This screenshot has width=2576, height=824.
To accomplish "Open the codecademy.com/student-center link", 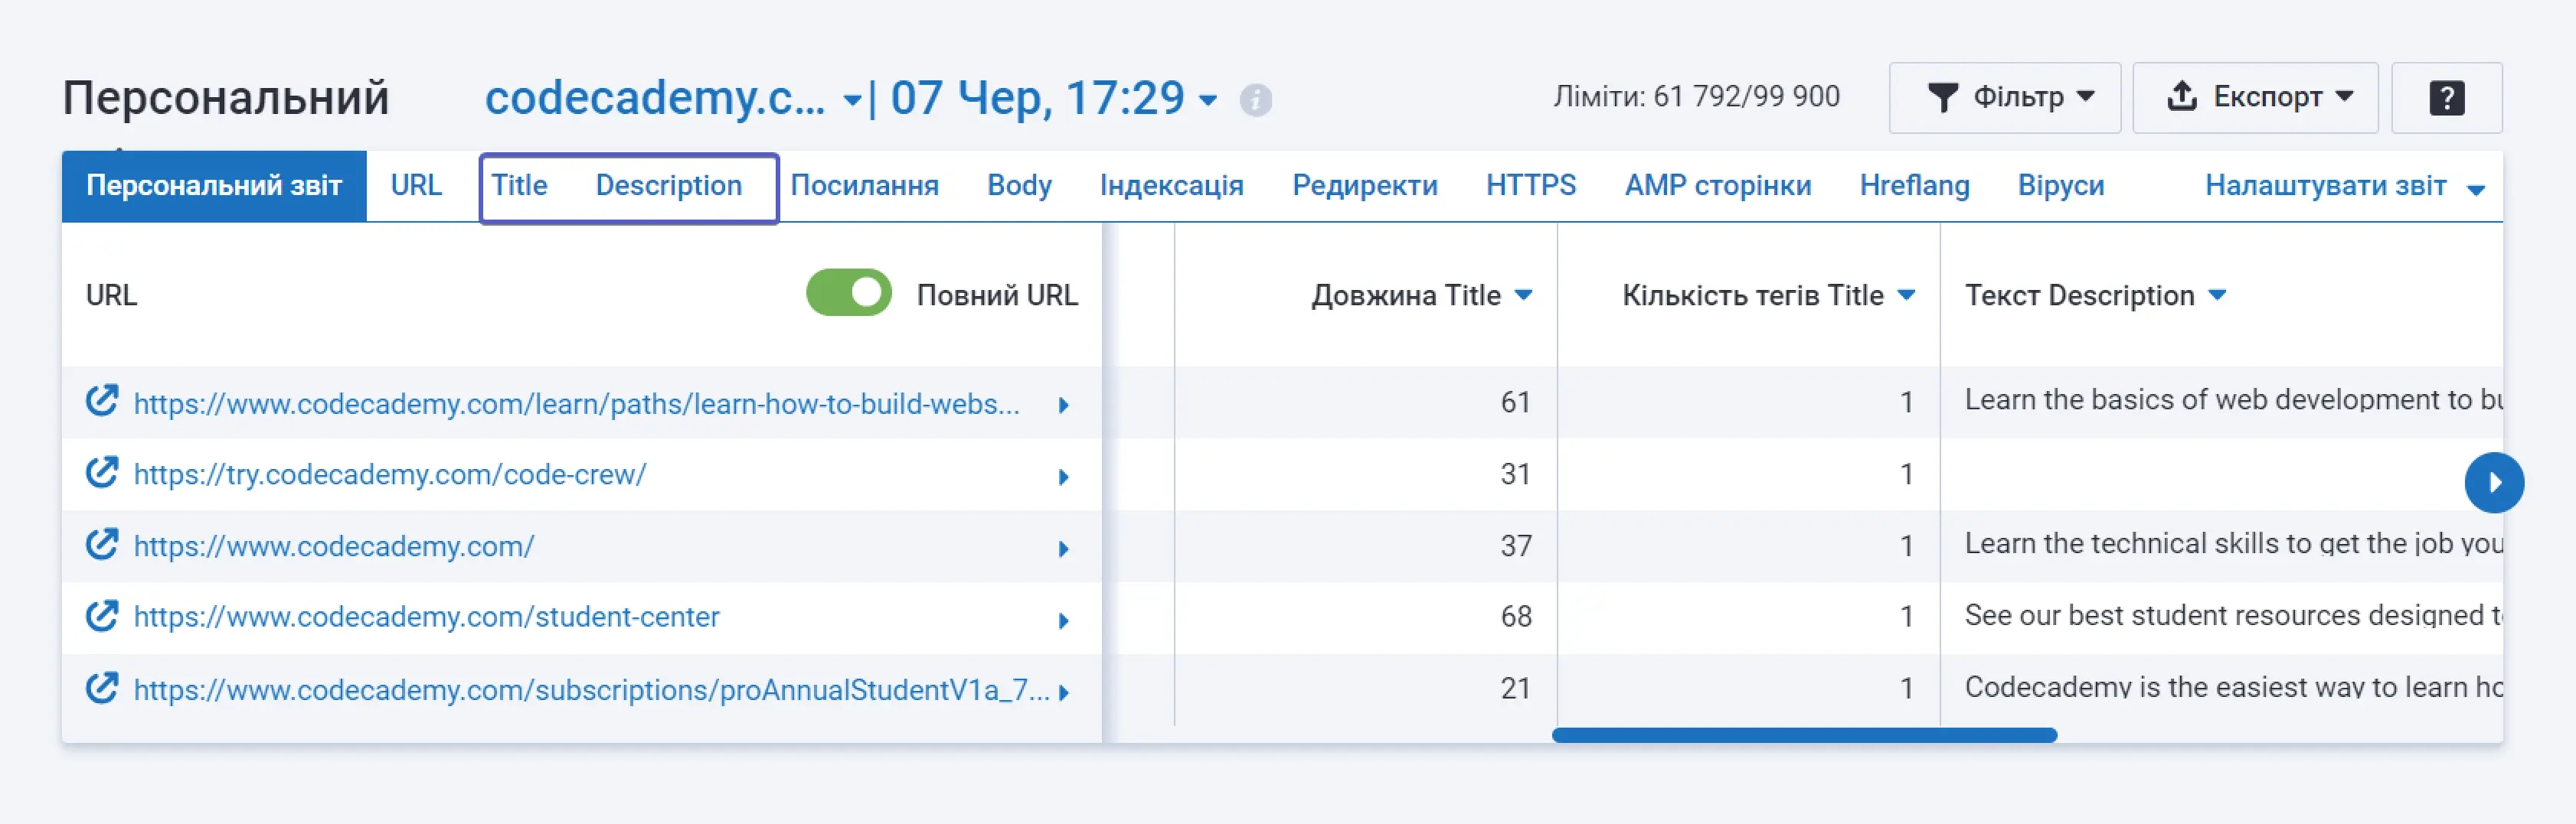I will [x=426, y=617].
